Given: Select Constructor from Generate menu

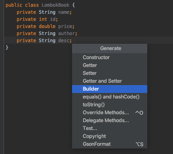Looking at the screenshot, I should 110,58.
